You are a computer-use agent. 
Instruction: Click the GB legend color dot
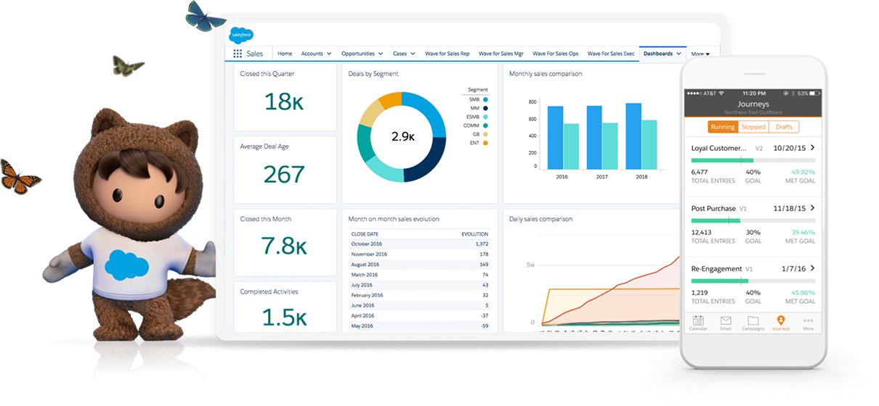[485, 134]
